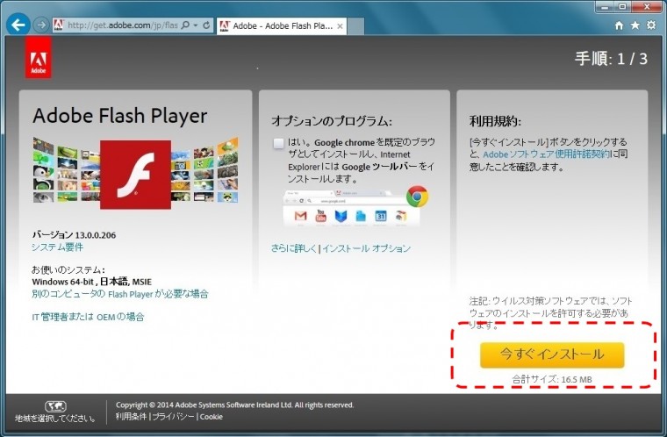
Task: Open a new blank tab
Action: tap(356, 26)
